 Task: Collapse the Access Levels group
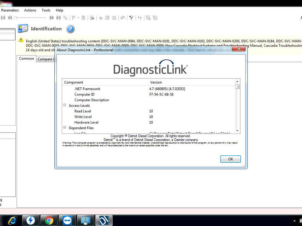tap(65, 105)
